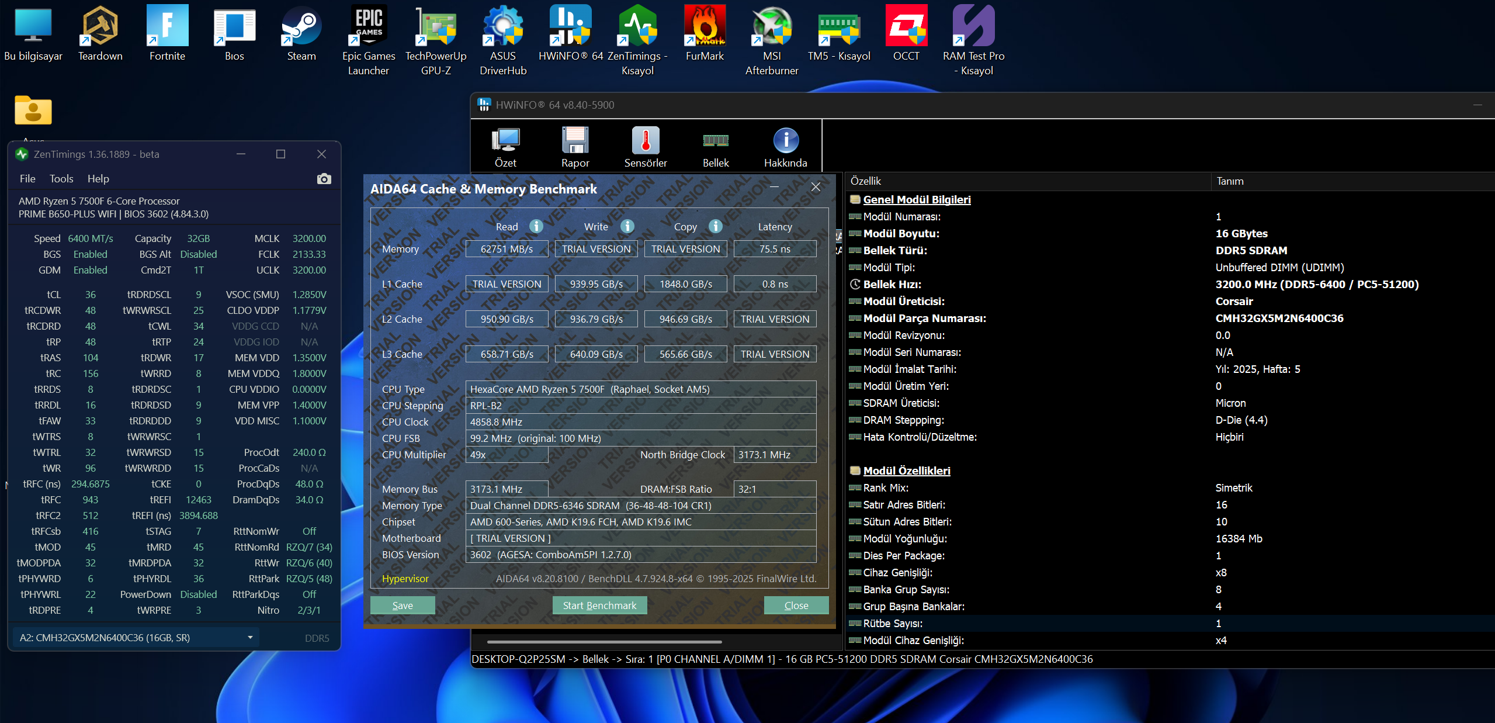Select SDRAM Üreticisi Micron row

1170,403
